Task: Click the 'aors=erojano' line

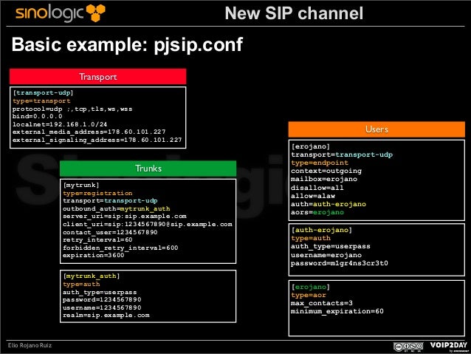Action: click(x=317, y=212)
